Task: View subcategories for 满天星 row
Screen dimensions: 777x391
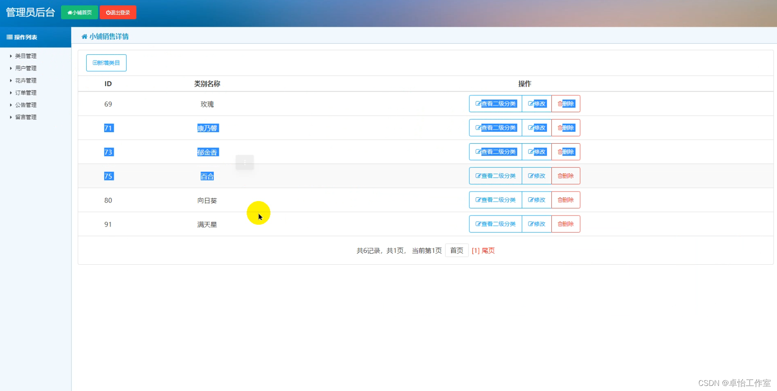Action: click(496, 224)
